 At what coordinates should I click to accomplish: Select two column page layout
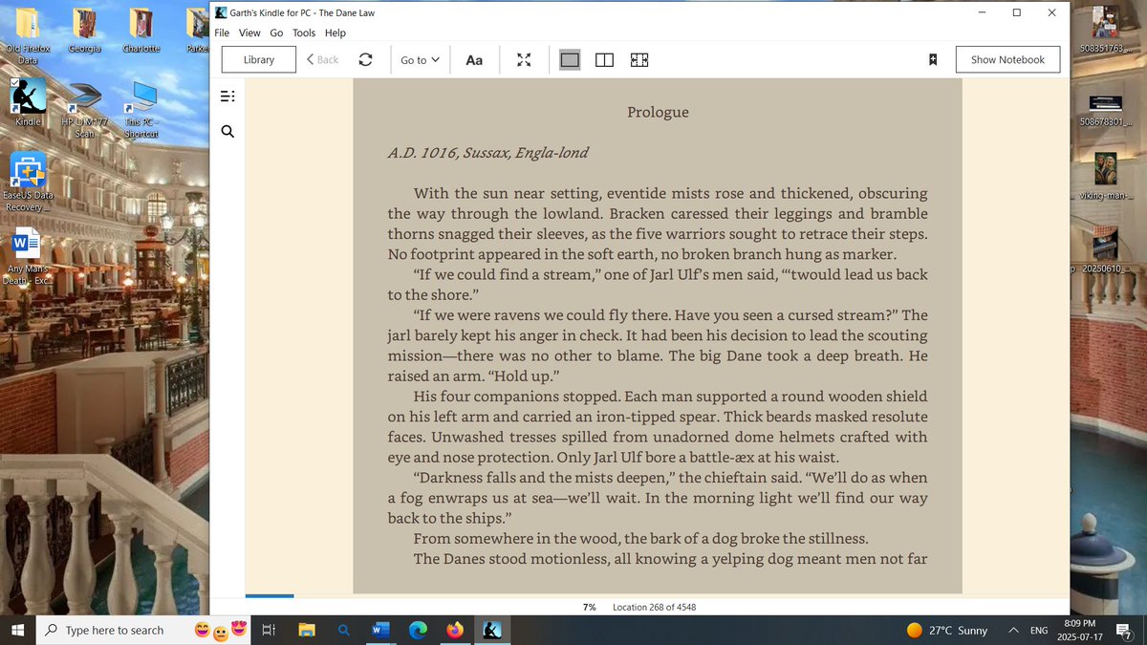coord(604,59)
